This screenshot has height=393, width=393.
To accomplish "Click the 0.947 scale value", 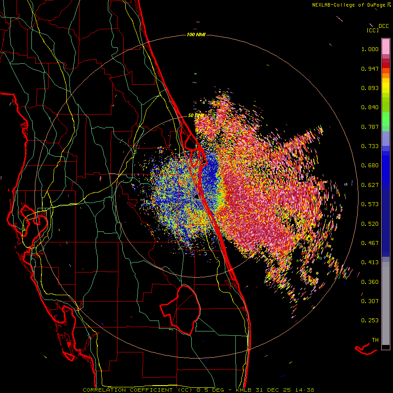I will pyautogui.click(x=370, y=69).
